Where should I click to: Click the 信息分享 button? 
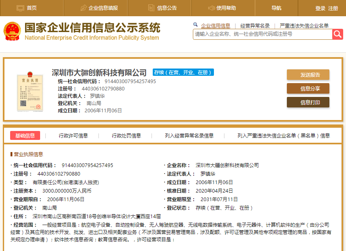coord(308,88)
